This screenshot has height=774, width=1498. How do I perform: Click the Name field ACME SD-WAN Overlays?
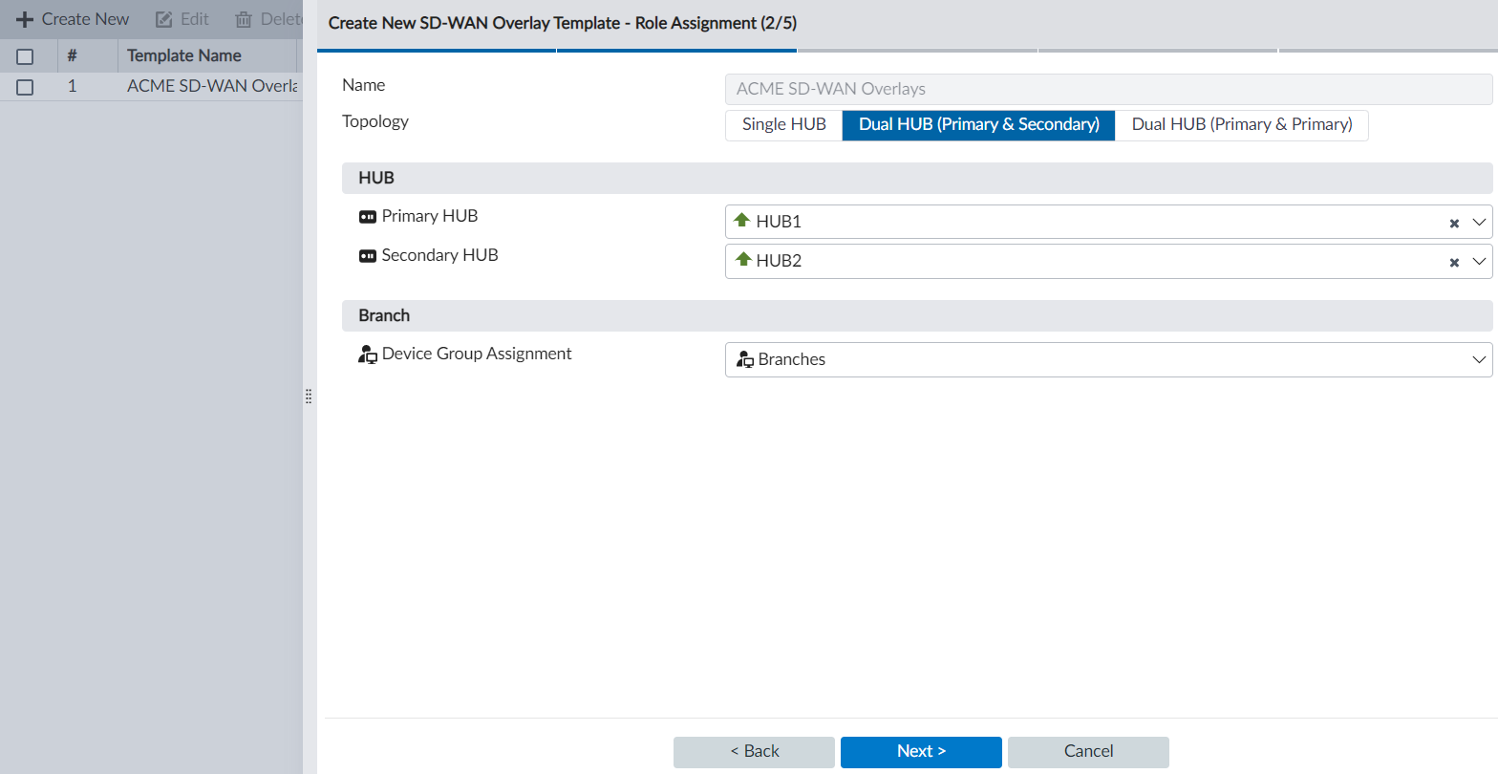(x=1108, y=89)
